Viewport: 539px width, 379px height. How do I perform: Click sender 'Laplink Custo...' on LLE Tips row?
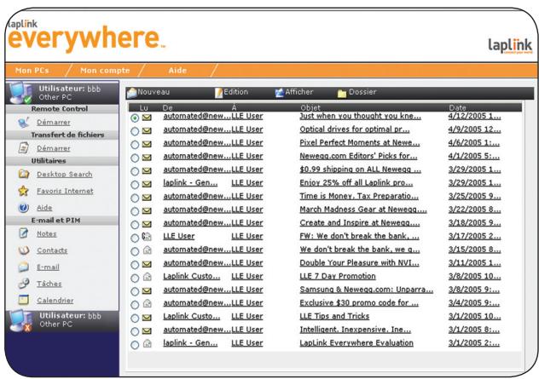click(192, 316)
